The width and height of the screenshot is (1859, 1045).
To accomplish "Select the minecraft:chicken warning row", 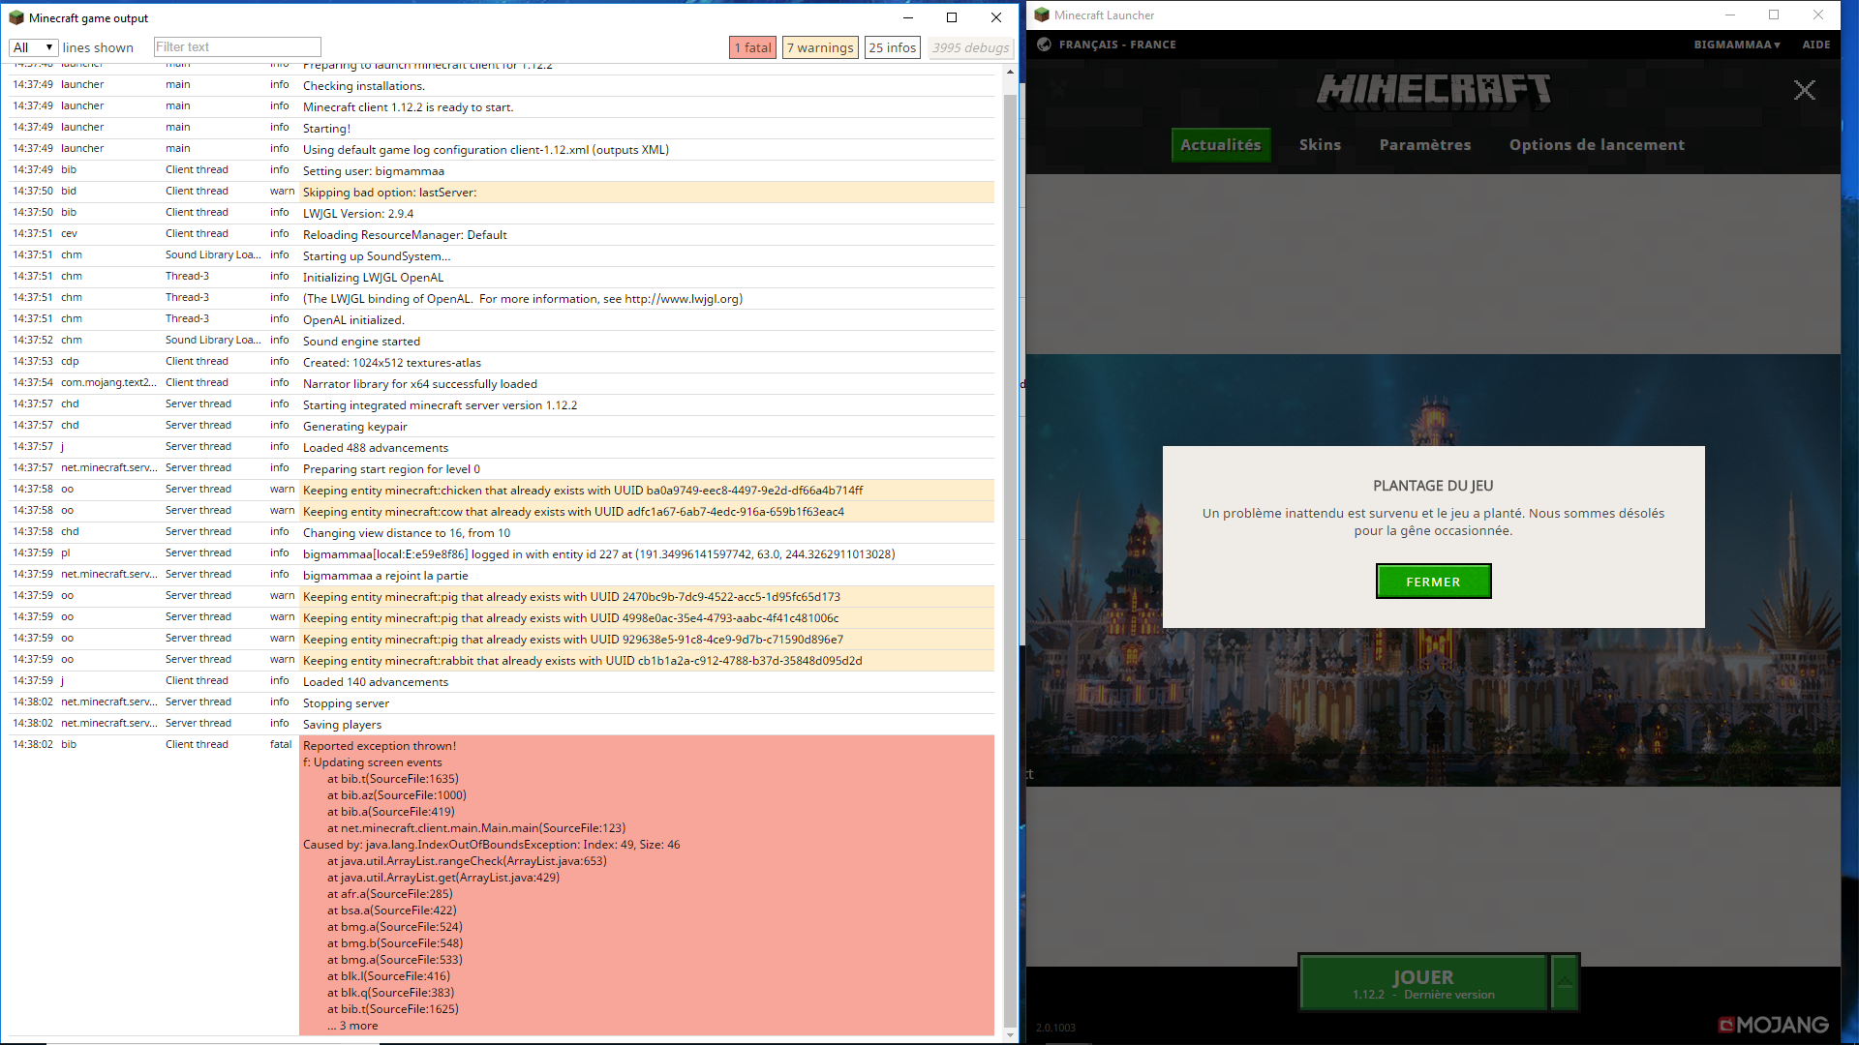I will (x=502, y=490).
